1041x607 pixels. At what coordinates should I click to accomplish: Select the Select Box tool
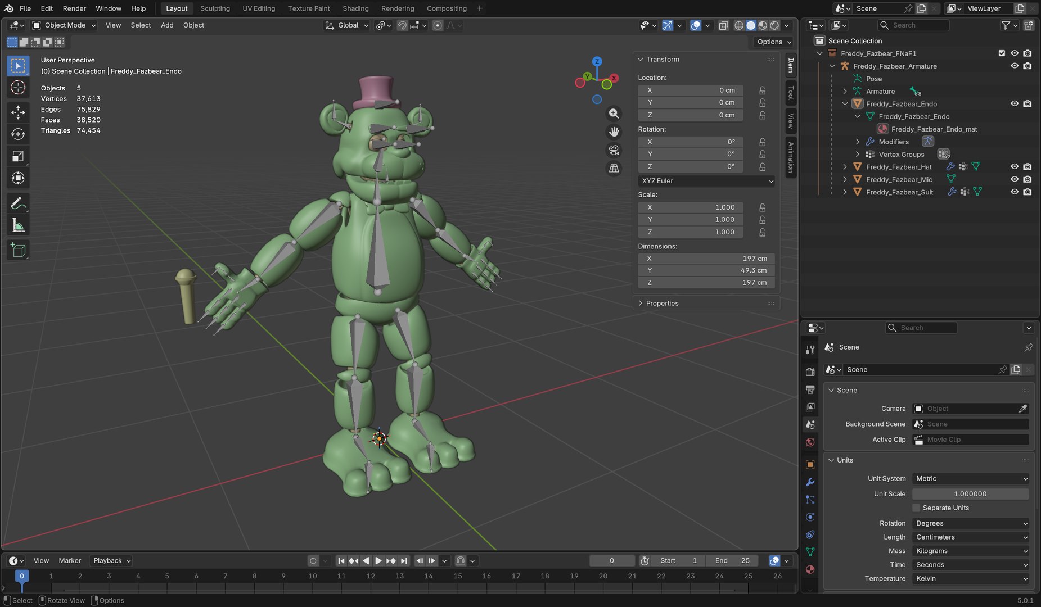click(18, 66)
